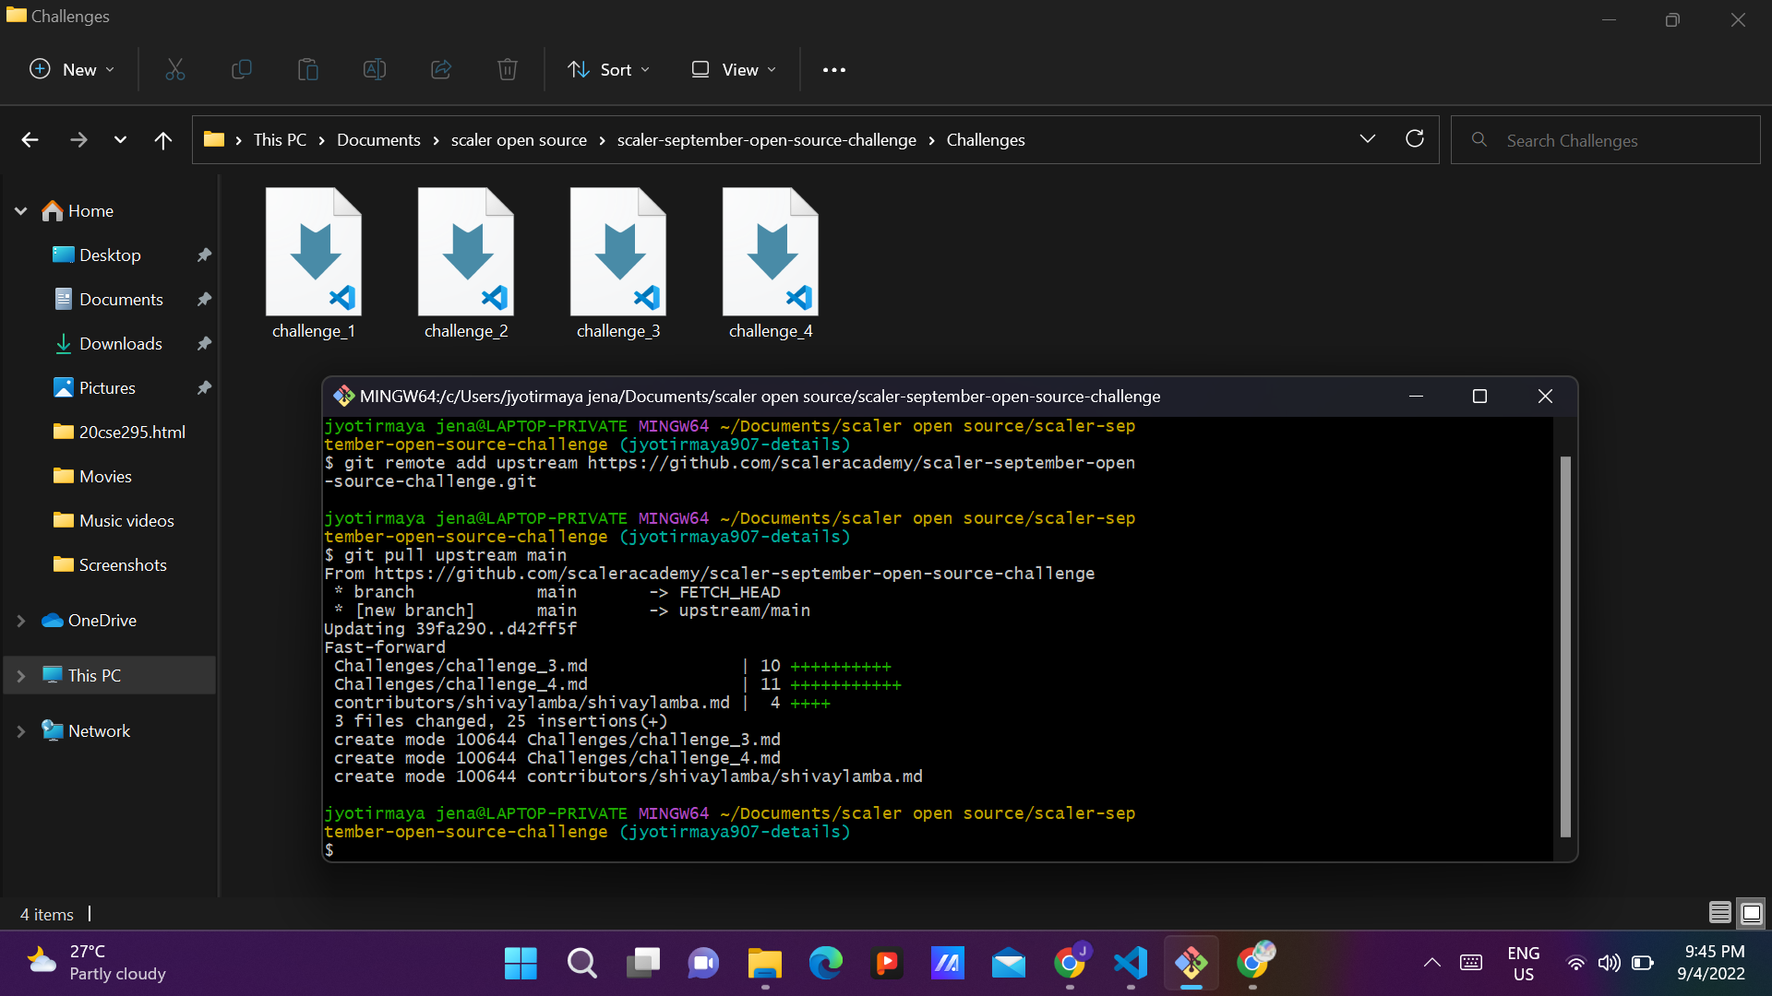1772x996 pixels.
Task: Click the Refresh icon beside address bar
Action: pyautogui.click(x=1415, y=139)
